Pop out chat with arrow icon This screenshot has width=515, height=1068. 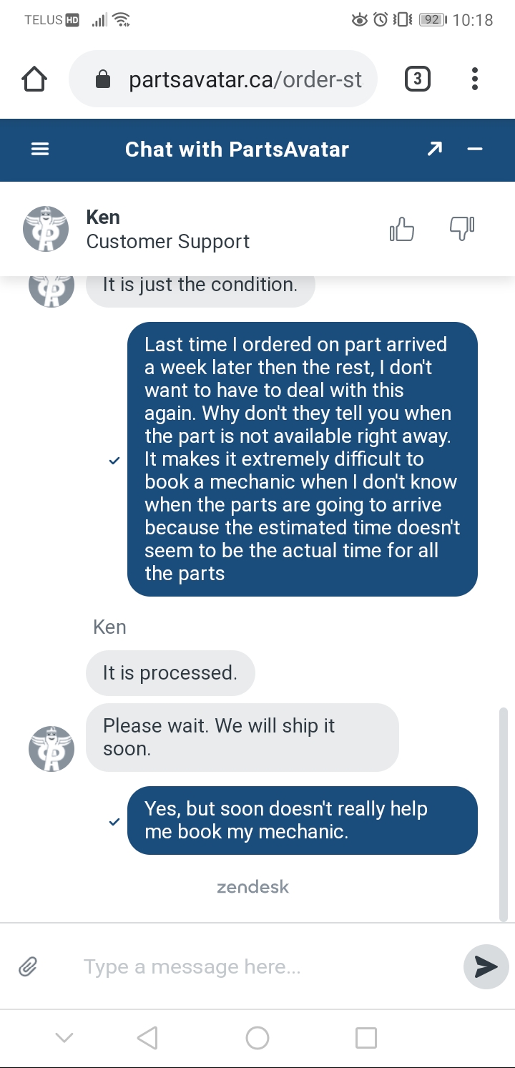click(x=434, y=149)
